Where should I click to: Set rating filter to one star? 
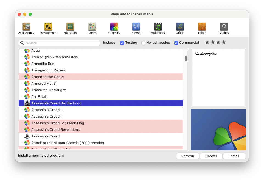(207, 42)
